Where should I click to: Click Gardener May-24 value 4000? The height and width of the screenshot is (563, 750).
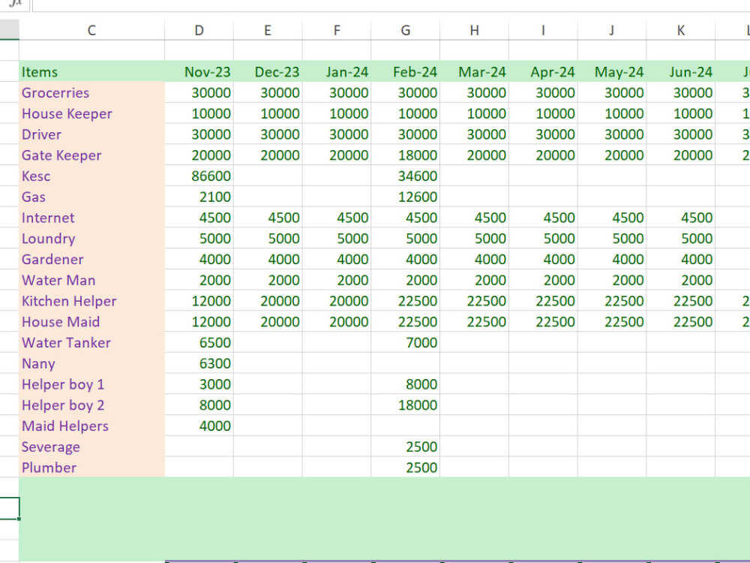coord(612,259)
